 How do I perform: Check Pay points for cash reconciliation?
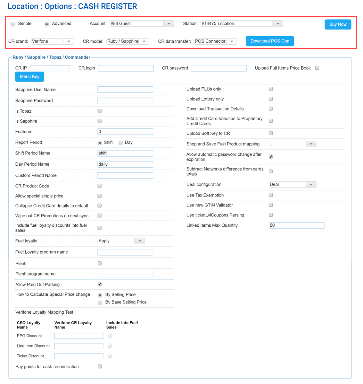click(x=100, y=366)
